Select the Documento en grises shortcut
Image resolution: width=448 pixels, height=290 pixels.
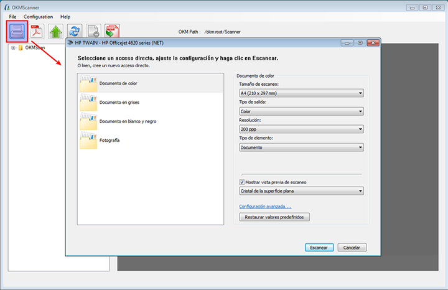click(x=151, y=102)
